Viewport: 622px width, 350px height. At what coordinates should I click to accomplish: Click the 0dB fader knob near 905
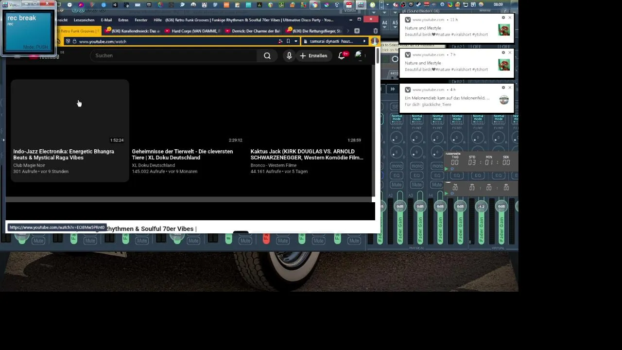pyautogui.click(x=440, y=207)
